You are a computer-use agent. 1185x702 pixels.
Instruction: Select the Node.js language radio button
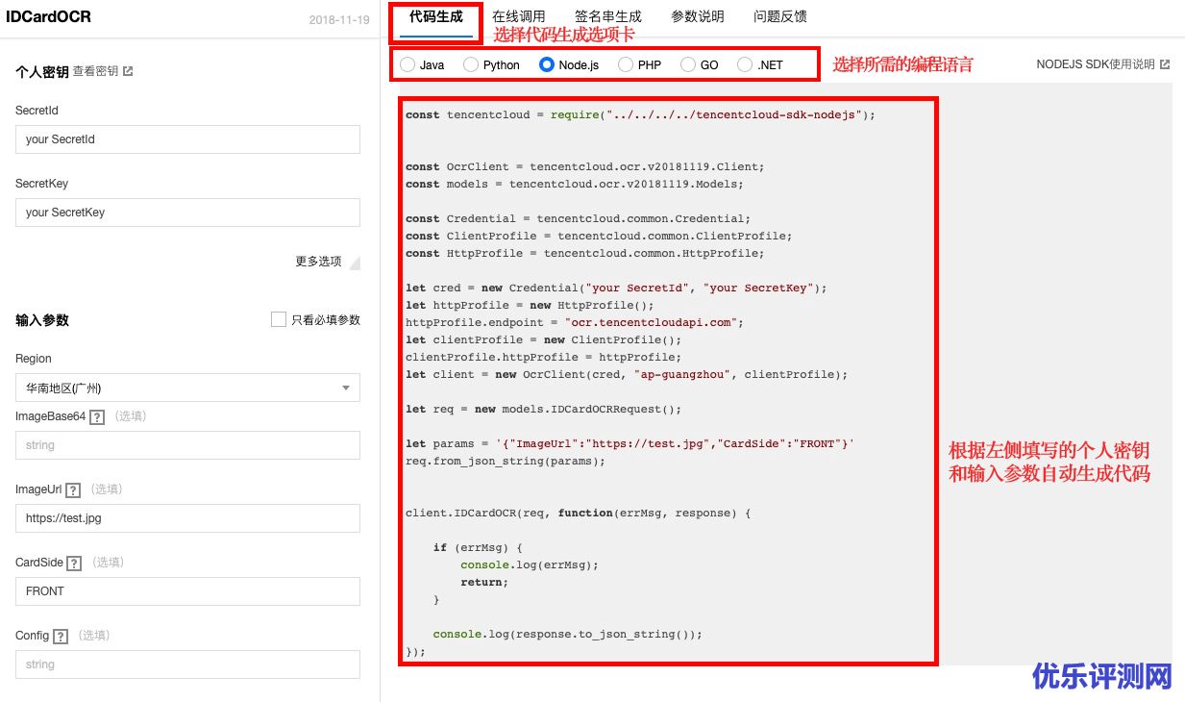(x=547, y=64)
